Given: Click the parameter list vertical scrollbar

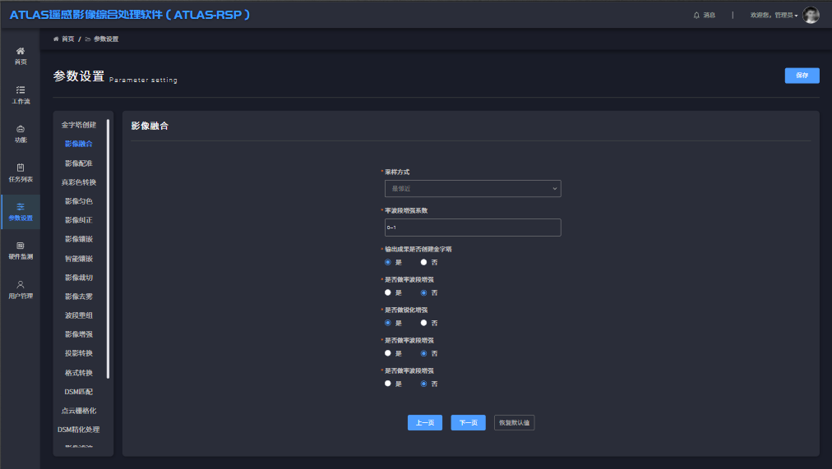Looking at the screenshot, I should pyautogui.click(x=108, y=246).
